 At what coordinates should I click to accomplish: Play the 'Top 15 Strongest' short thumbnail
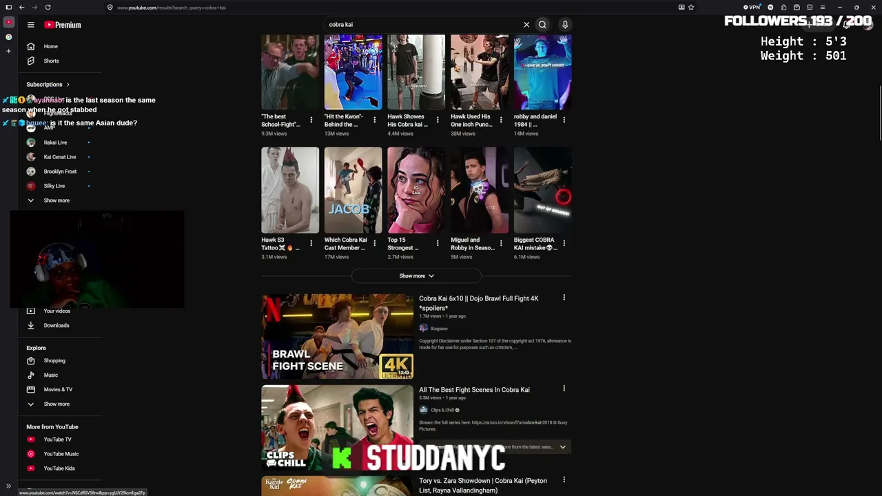pos(416,190)
